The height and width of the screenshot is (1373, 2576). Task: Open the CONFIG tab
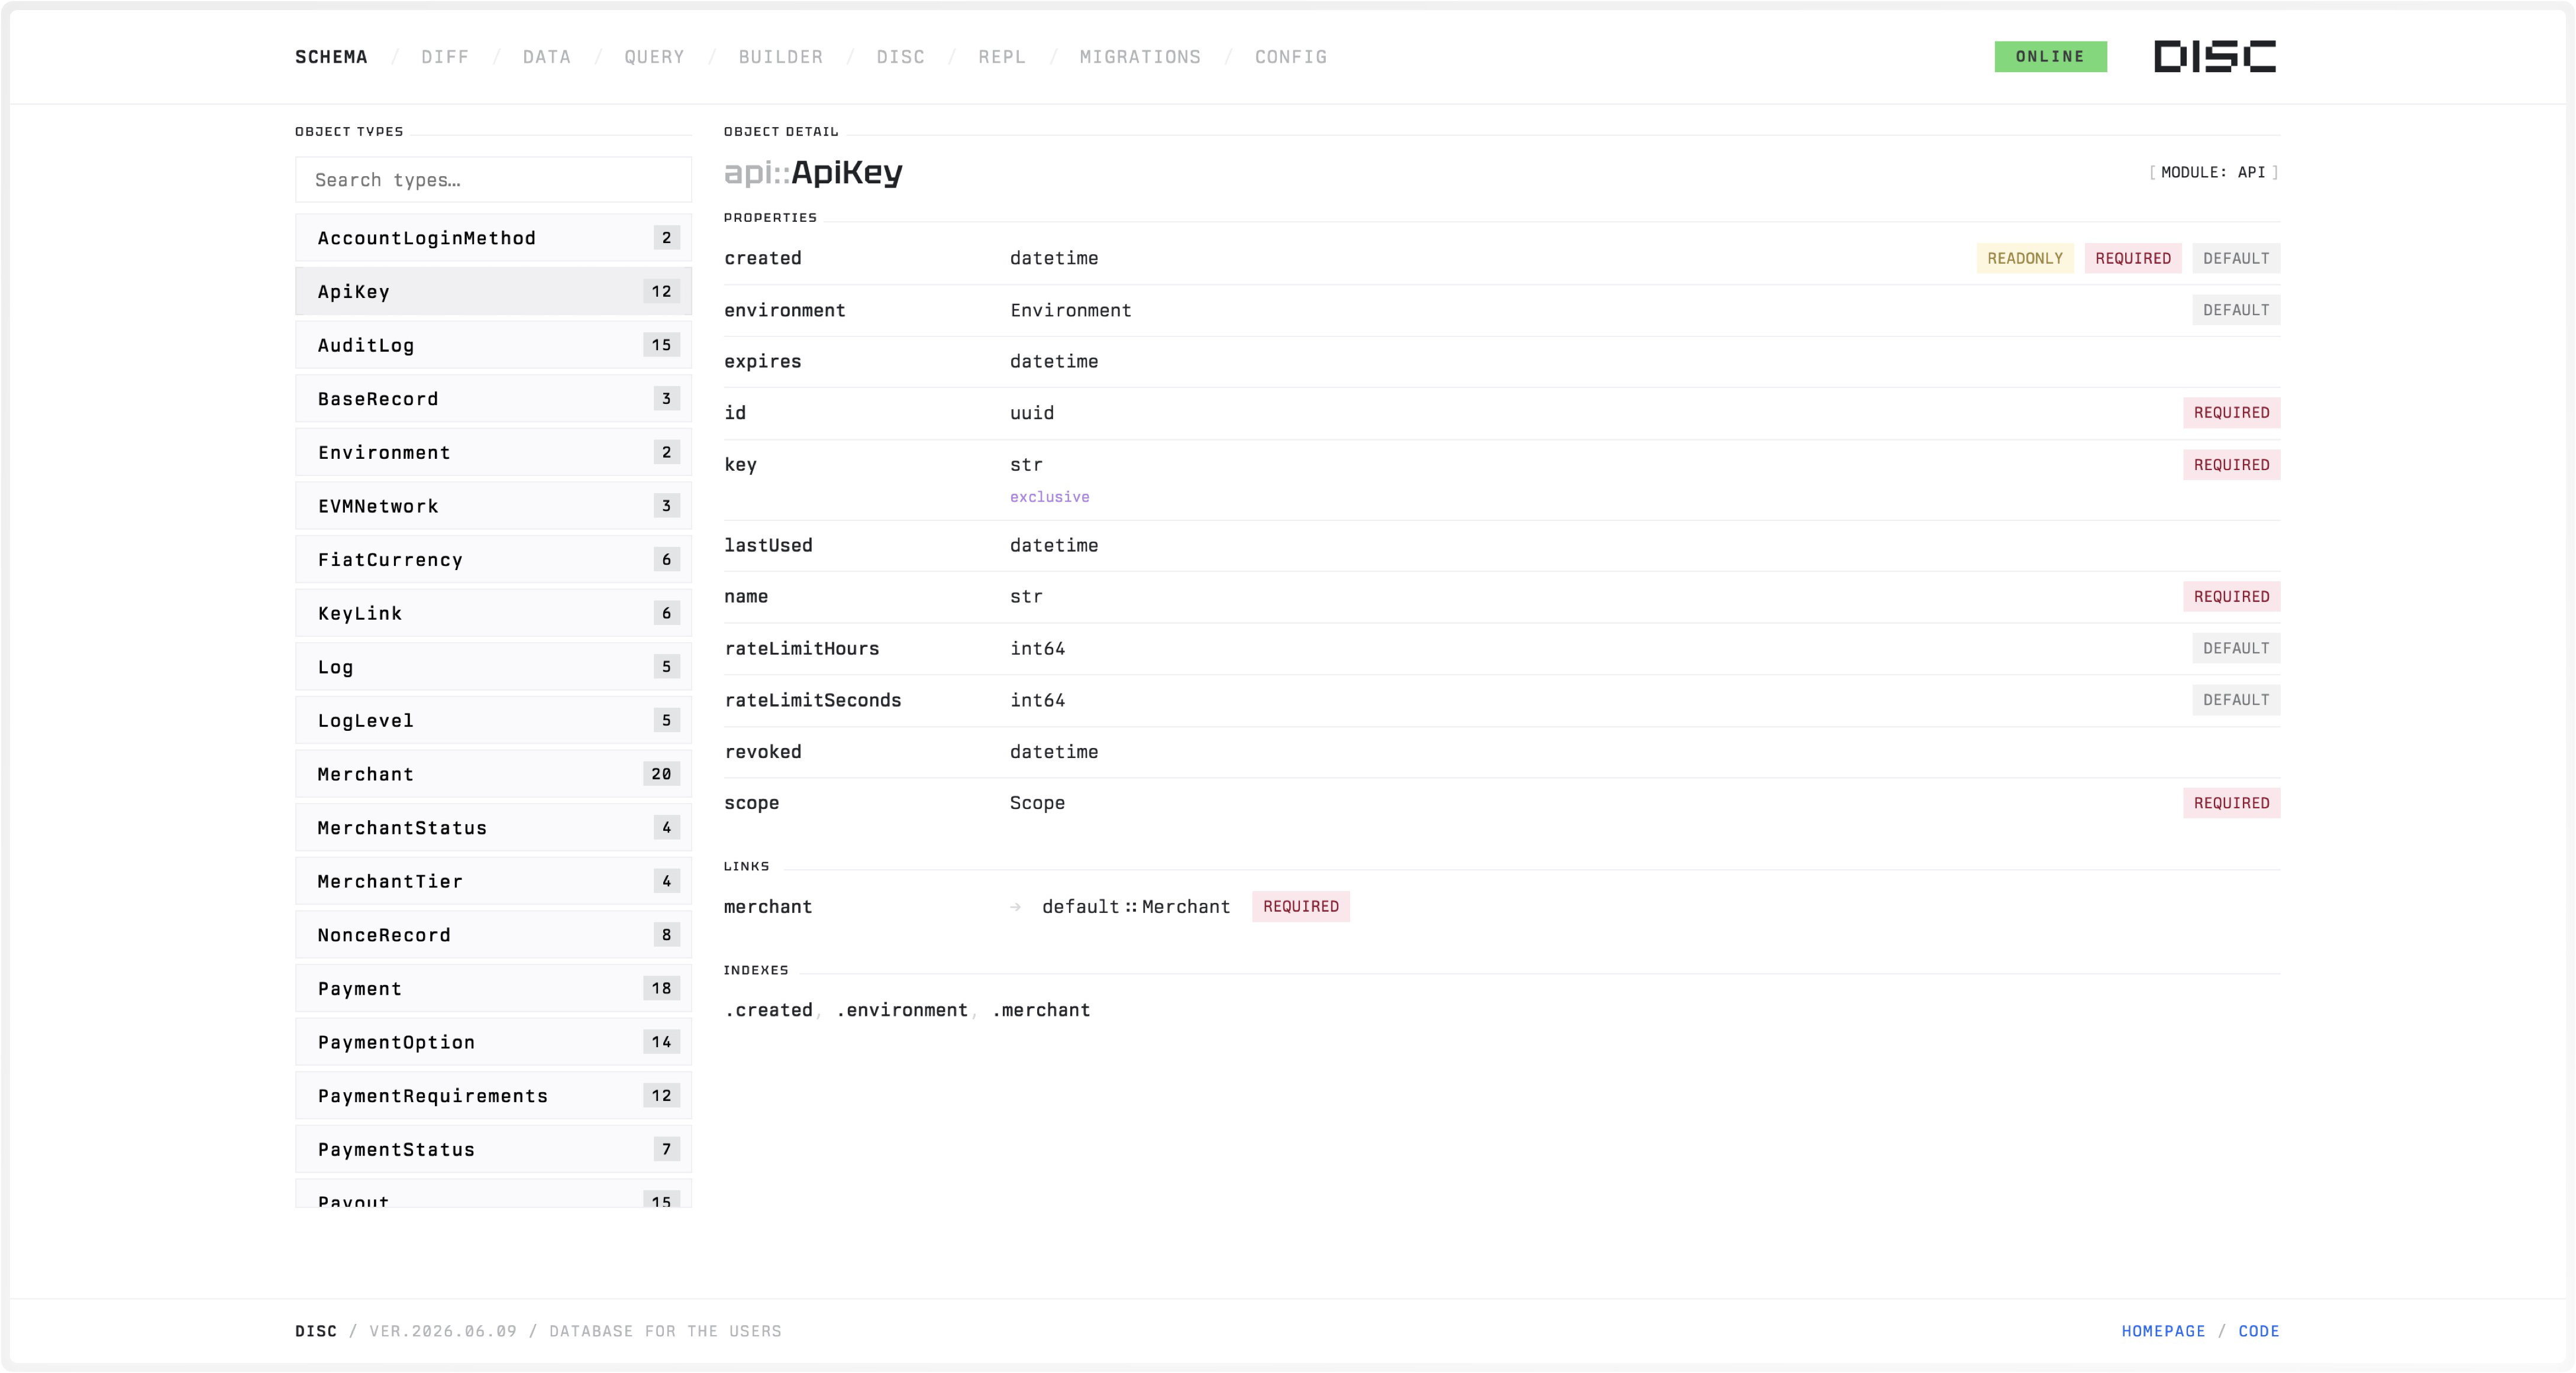1291,57
